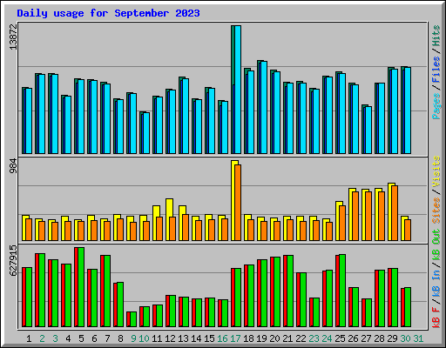Click the orange sites bar for day 29

pyautogui.click(x=395, y=213)
